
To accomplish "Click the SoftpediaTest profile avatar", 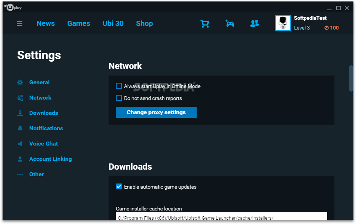I will point(283,23).
